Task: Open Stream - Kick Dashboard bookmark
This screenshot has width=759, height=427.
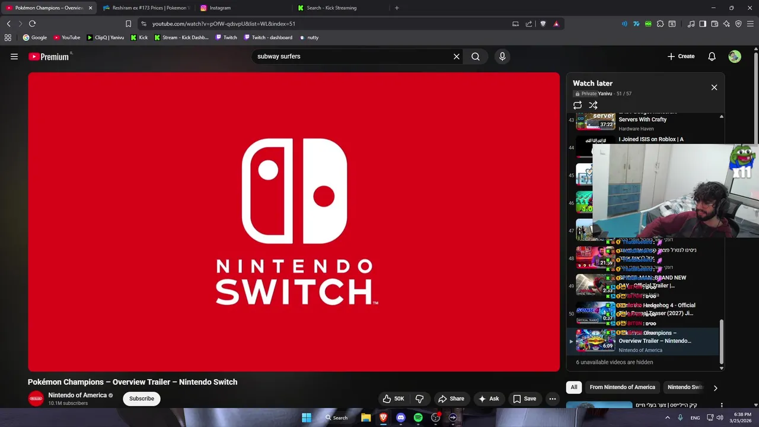Action: click(181, 37)
